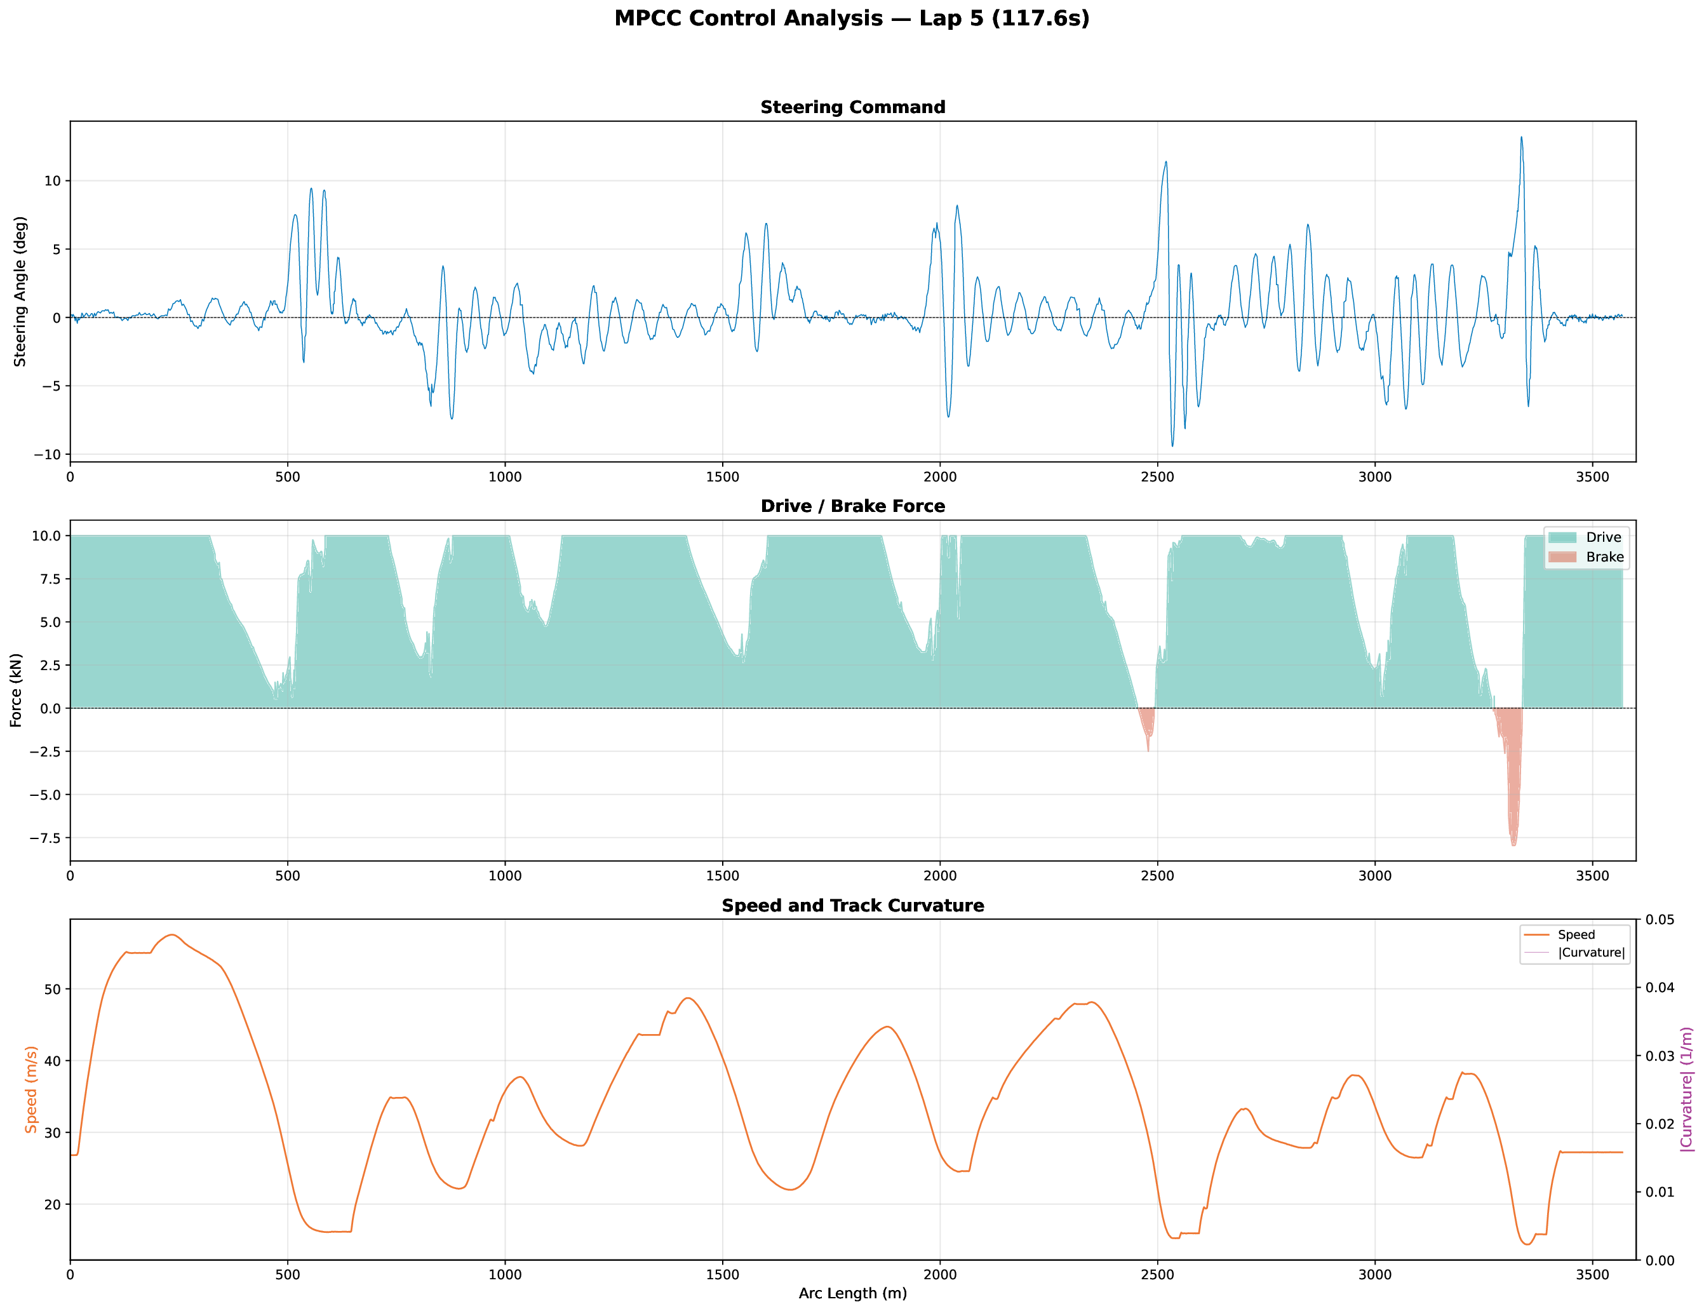Click the '|Curvature| (1/m)' right axis label
The width and height of the screenshot is (1704, 1311).
coord(1687,1089)
